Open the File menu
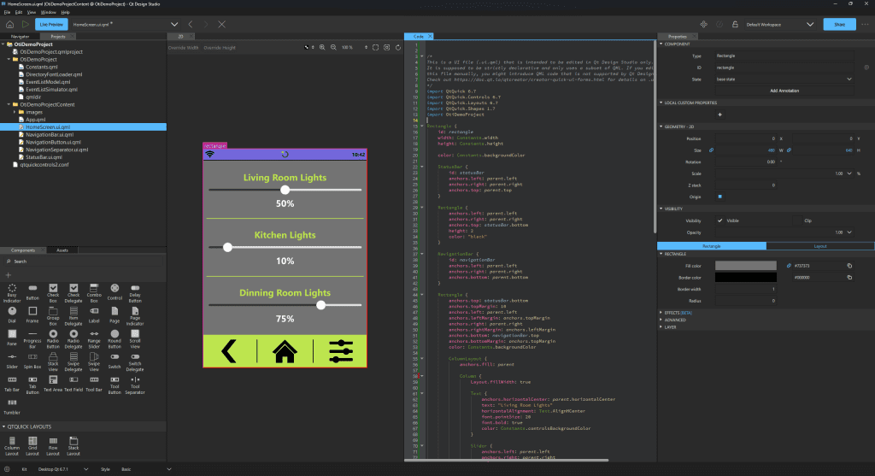 [7, 12]
